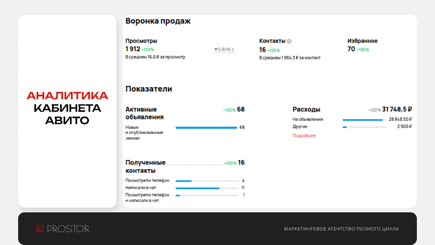Click the +100% badge next to 1 912

[148, 50]
